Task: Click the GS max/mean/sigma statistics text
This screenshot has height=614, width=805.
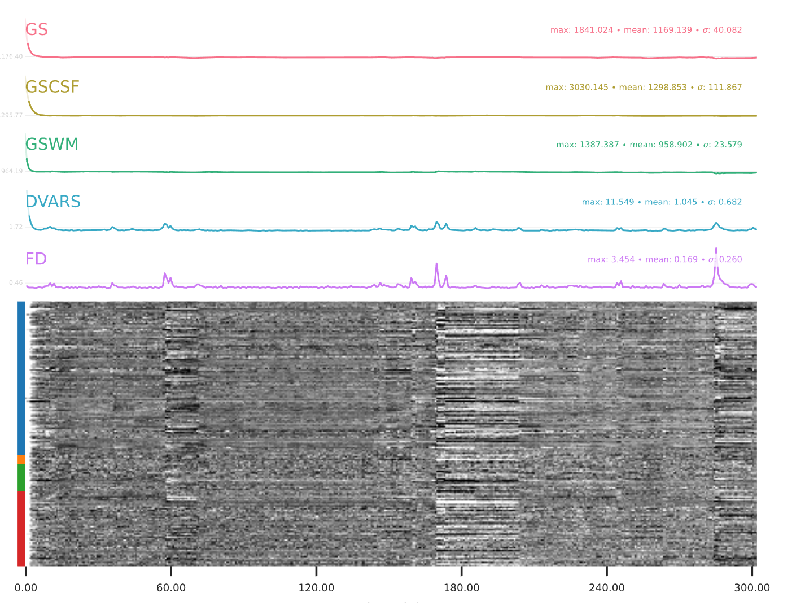Action: tap(646, 30)
